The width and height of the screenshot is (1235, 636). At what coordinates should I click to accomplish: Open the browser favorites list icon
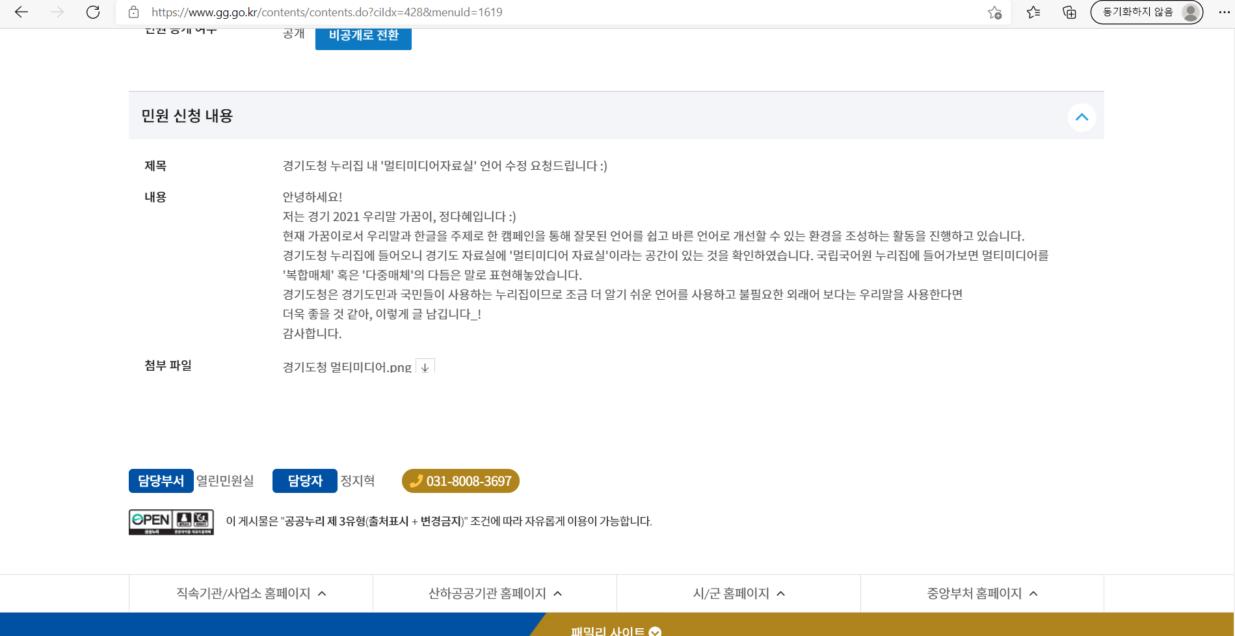point(1033,12)
